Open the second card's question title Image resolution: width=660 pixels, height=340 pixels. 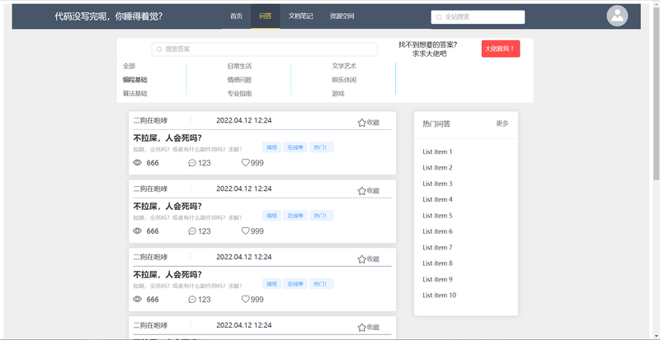point(167,207)
